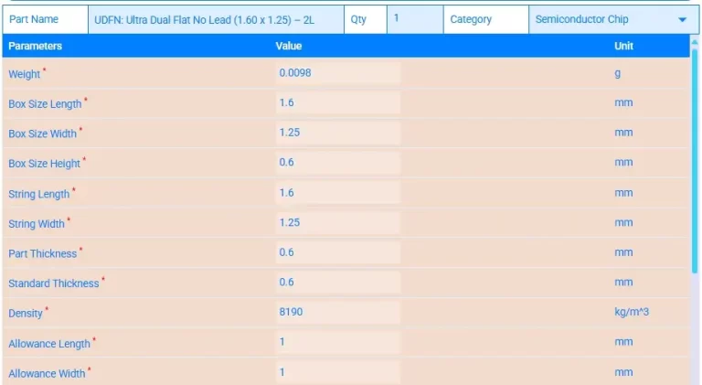
Task: Select the Box Size Length value field
Action: (337, 103)
